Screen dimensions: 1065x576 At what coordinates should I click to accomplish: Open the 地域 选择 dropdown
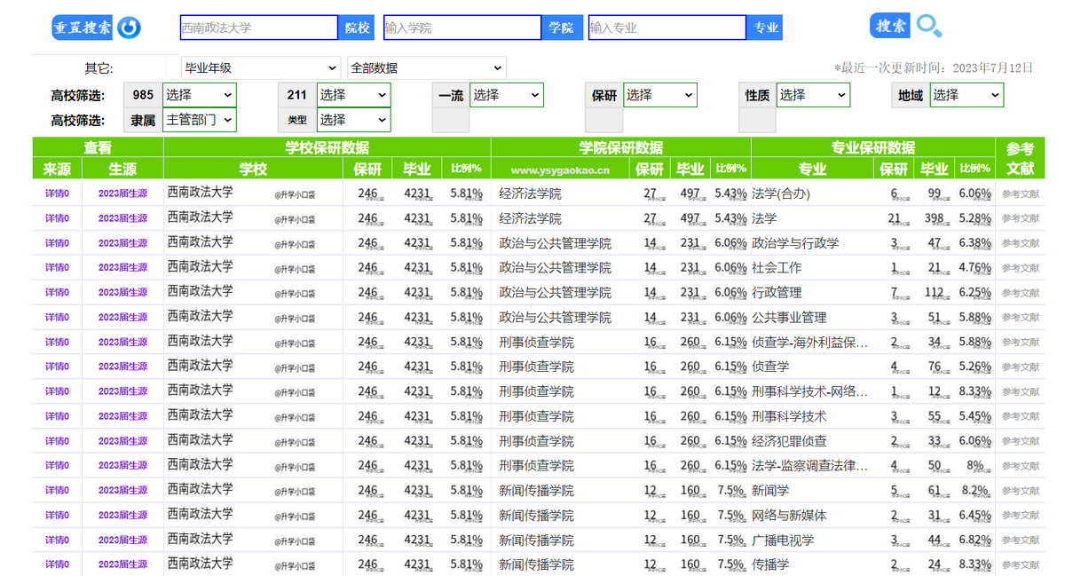pos(966,94)
